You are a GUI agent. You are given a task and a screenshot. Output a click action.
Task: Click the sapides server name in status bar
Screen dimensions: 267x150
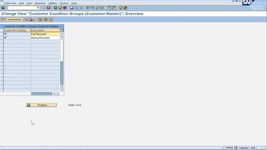pos(244,148)
